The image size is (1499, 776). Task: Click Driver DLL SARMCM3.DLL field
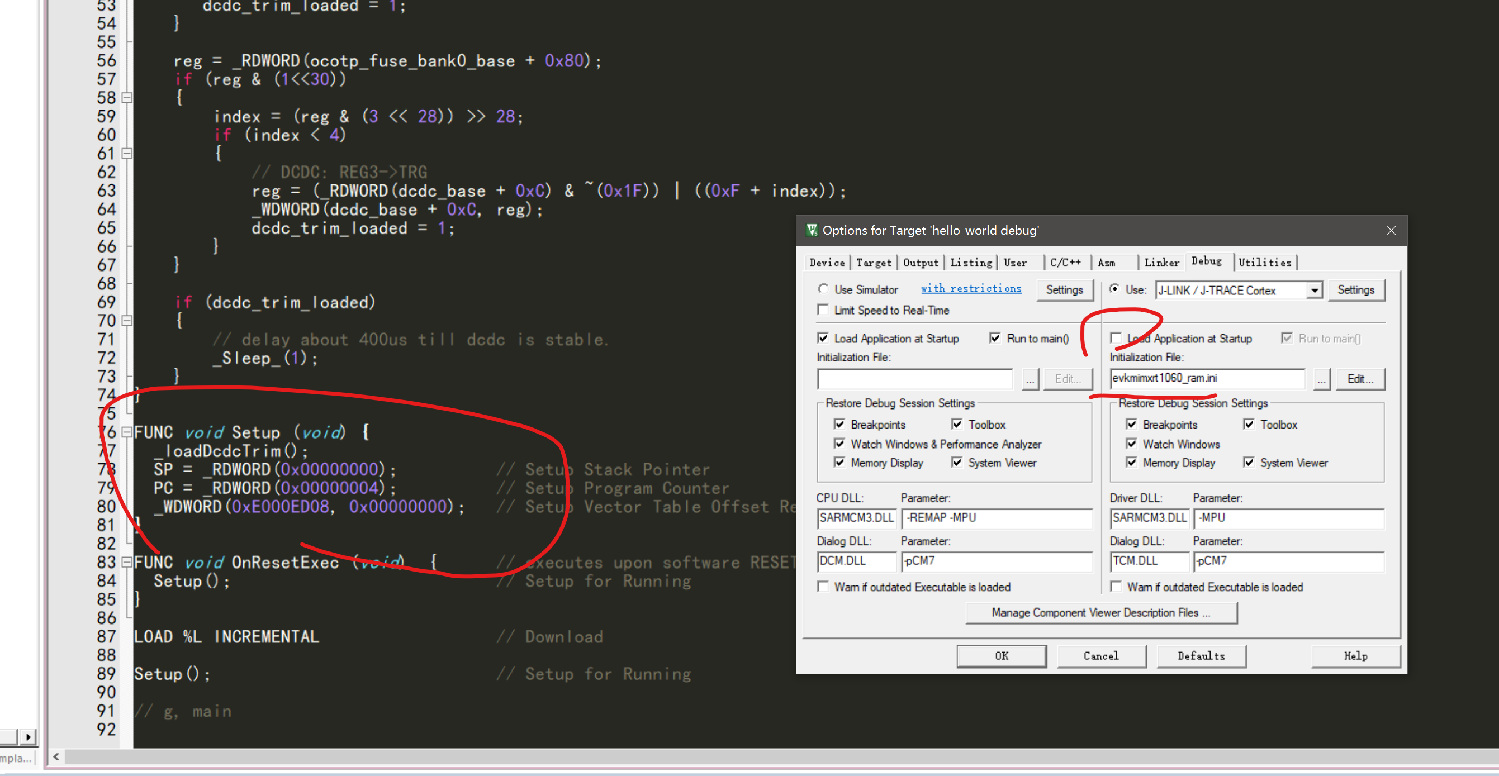click(1149, 518)
